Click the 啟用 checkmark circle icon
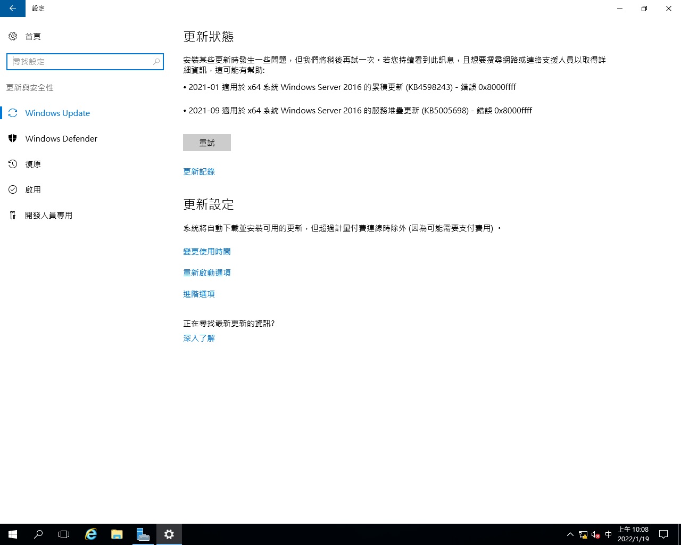 coord(13,189)
